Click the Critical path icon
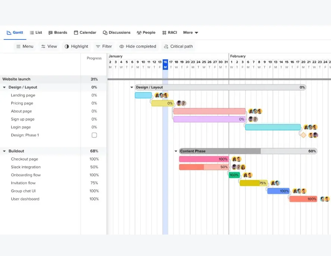Viewport: 331px width, 256px height. 166,46
